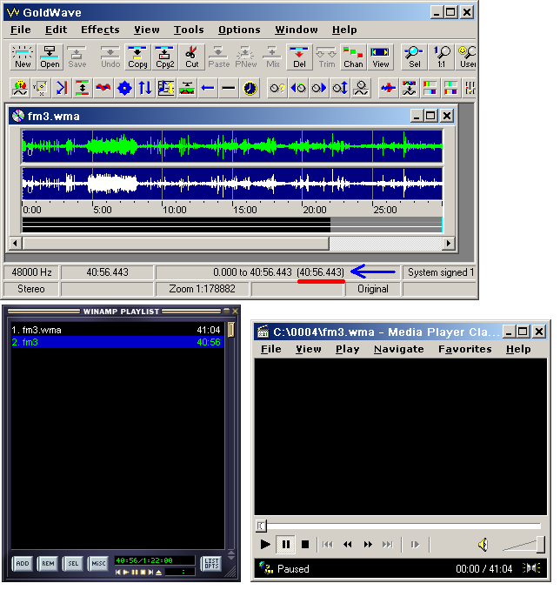
Task: Play the file in Media Player Classic
Action: point(265,545)
